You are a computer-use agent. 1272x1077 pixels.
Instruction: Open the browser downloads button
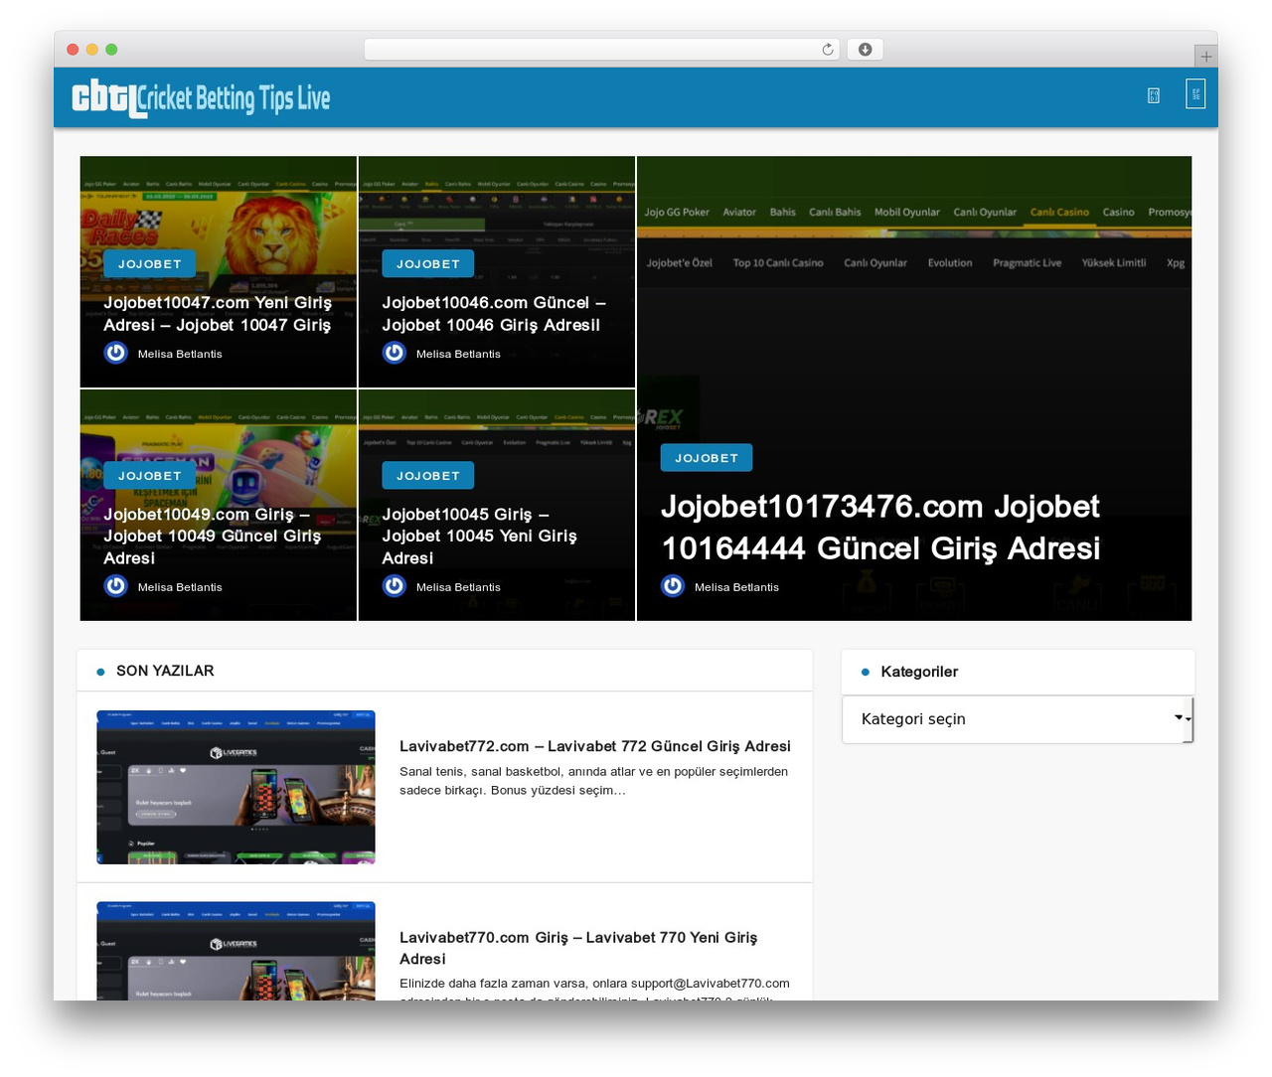point(865,50)
